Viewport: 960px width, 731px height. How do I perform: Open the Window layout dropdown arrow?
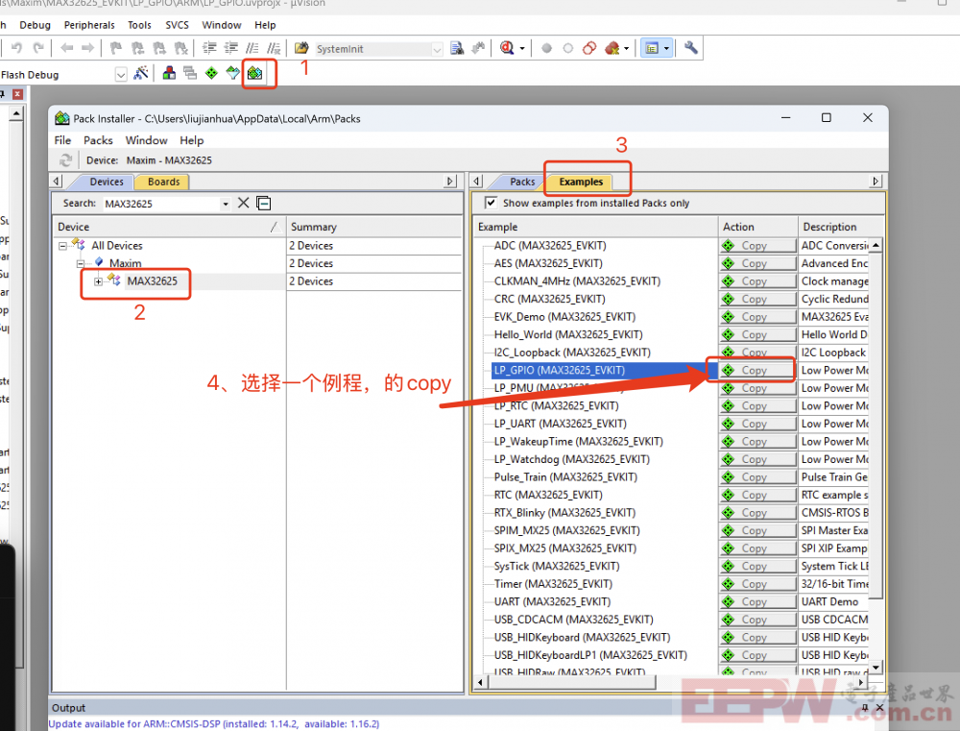[667, 48]
